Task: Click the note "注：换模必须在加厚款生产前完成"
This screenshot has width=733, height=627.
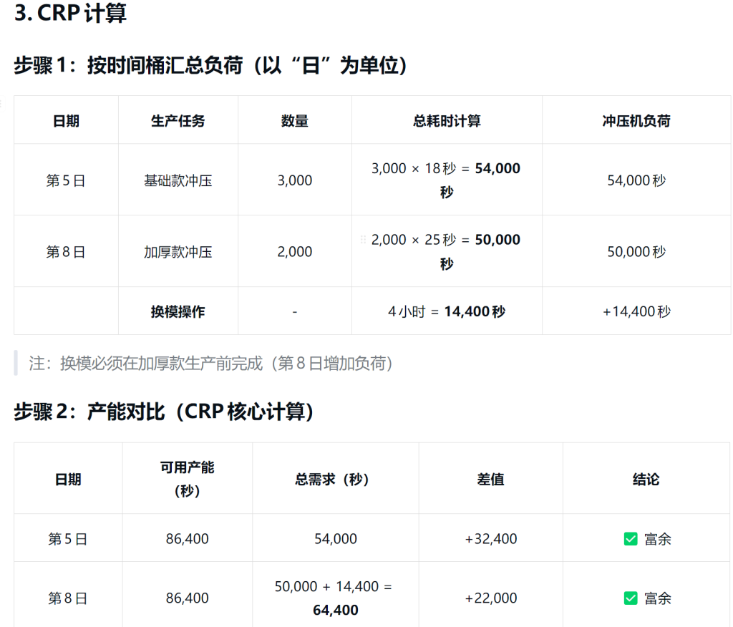Action: [146, 364]
